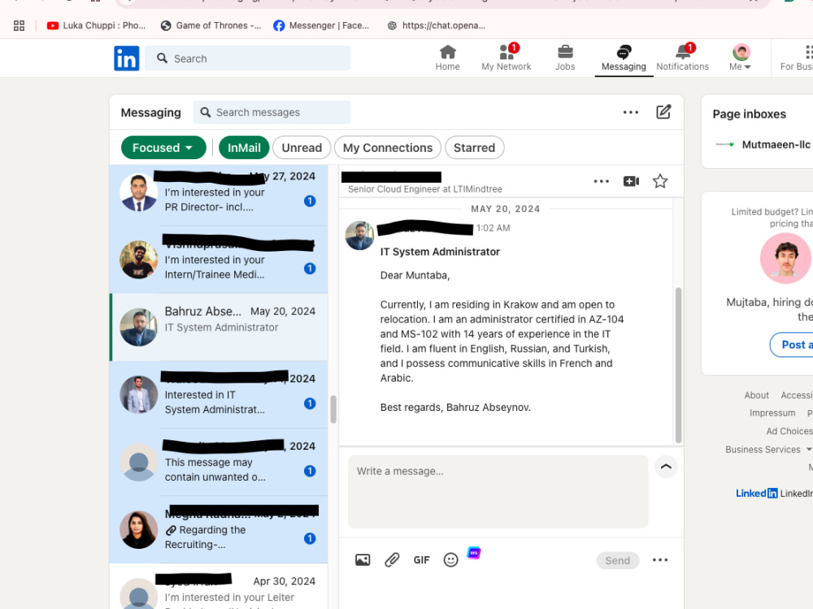Open the Ad Choices footer link
Image resolution: width=813 pixels, height=609 pixels.
(x=789, y=431)
